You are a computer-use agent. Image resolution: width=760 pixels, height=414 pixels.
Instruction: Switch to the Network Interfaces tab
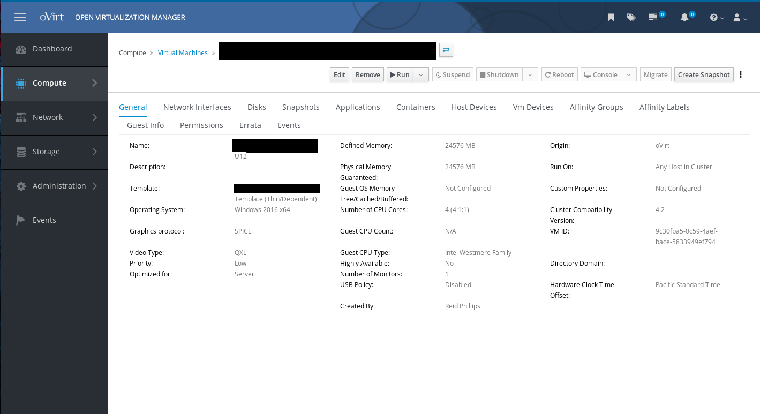(197, 107)
